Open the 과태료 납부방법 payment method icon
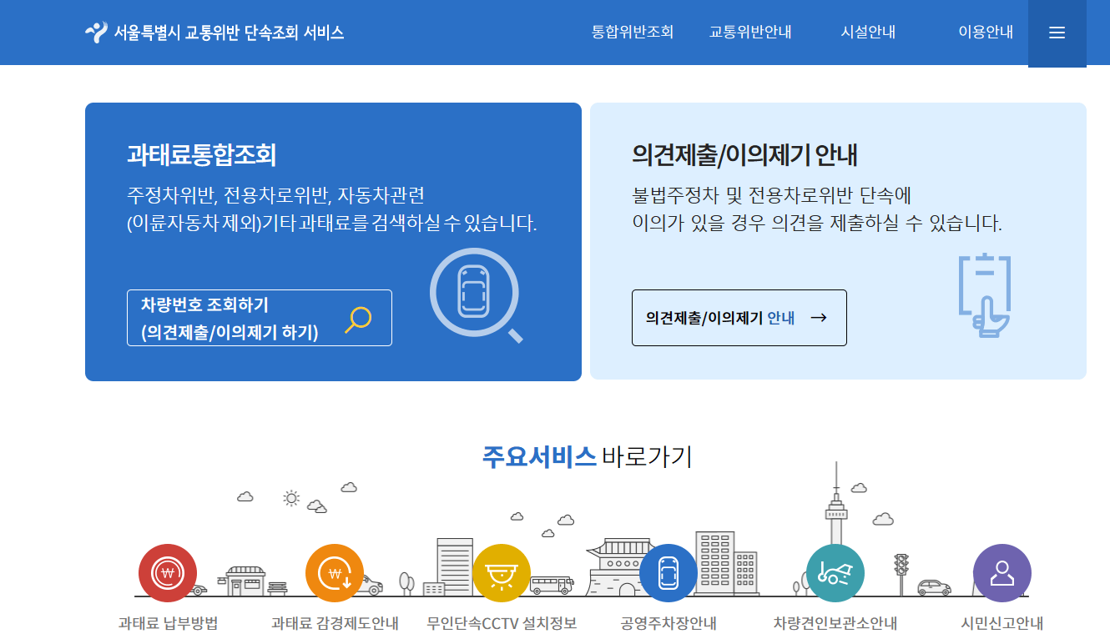Image resolution: width=1110 pixels, height=634 pixels. tap(168, 573)
